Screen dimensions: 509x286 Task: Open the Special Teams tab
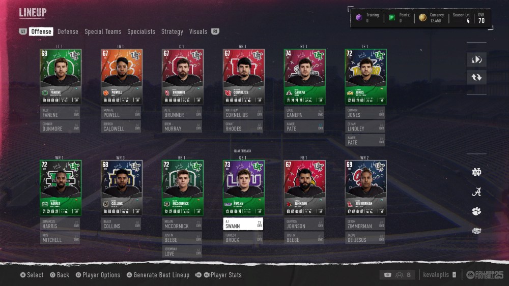pyautogui.click(x=103, y=31)
